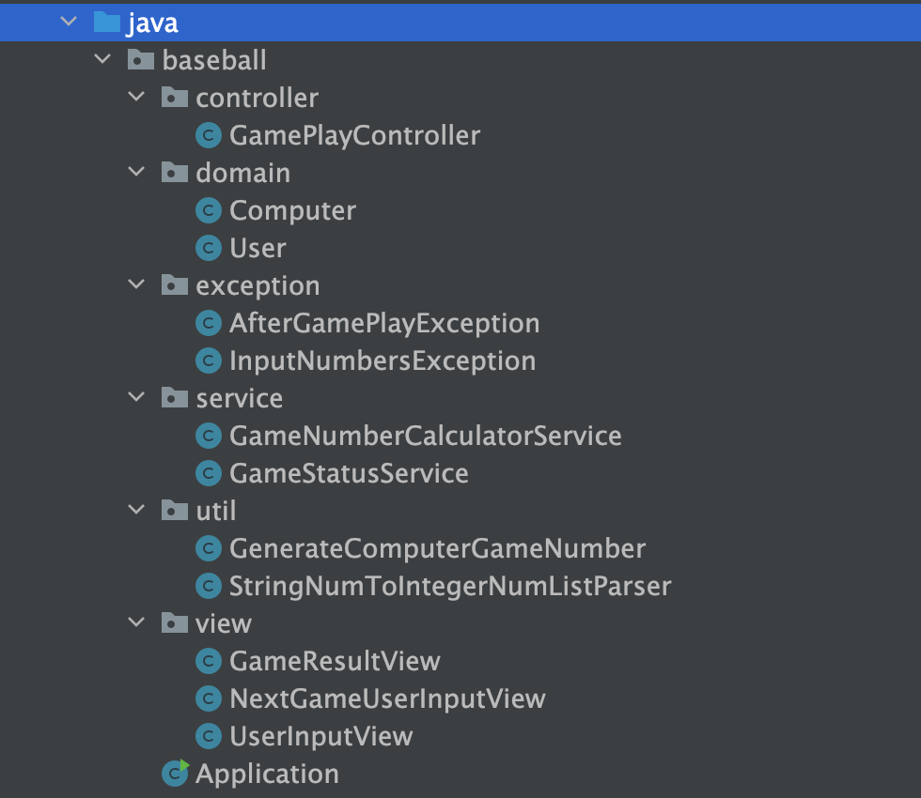Viewport: 921px width, 798px height.
Task: Select GameResultView in the tree
Action: point(335,661)
